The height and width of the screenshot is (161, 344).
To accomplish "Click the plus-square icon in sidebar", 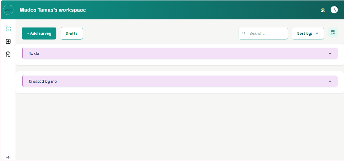I will pyautogui.click(x=8, y=41).
